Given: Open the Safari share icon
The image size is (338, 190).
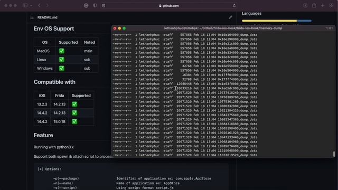Looking at the screenshot, I should click(x=314, y=5).
